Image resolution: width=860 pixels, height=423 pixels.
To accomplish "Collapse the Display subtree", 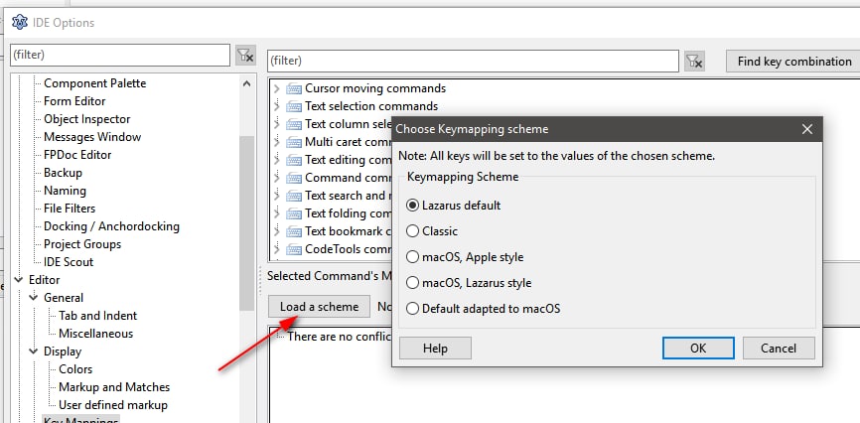I will pos(34,352).
